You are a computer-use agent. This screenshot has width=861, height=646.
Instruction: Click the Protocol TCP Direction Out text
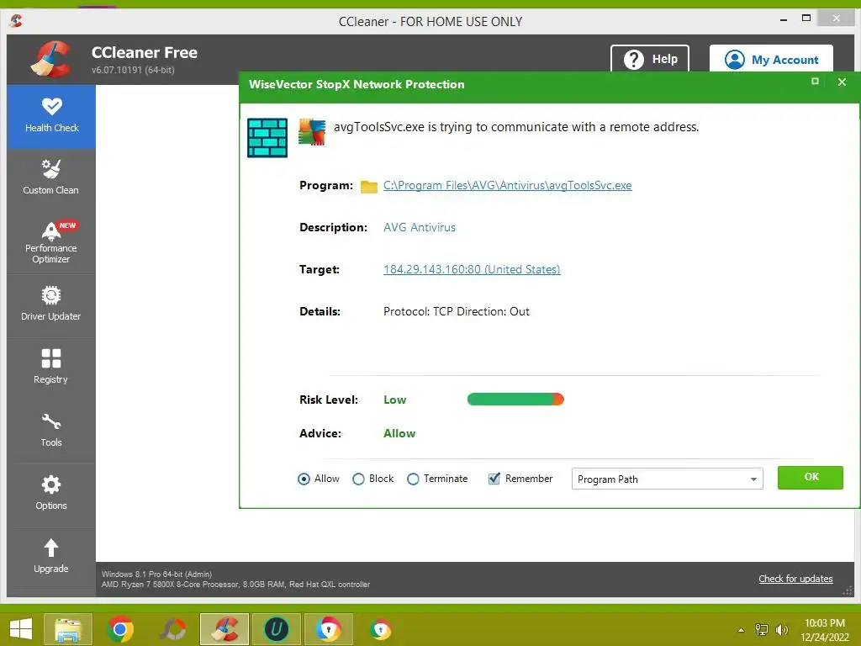coord(457,311)
